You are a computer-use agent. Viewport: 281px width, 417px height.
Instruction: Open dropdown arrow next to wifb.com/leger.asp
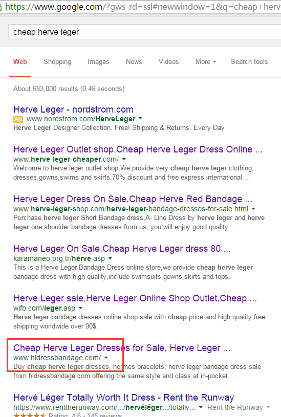click(x=80, y=308)
